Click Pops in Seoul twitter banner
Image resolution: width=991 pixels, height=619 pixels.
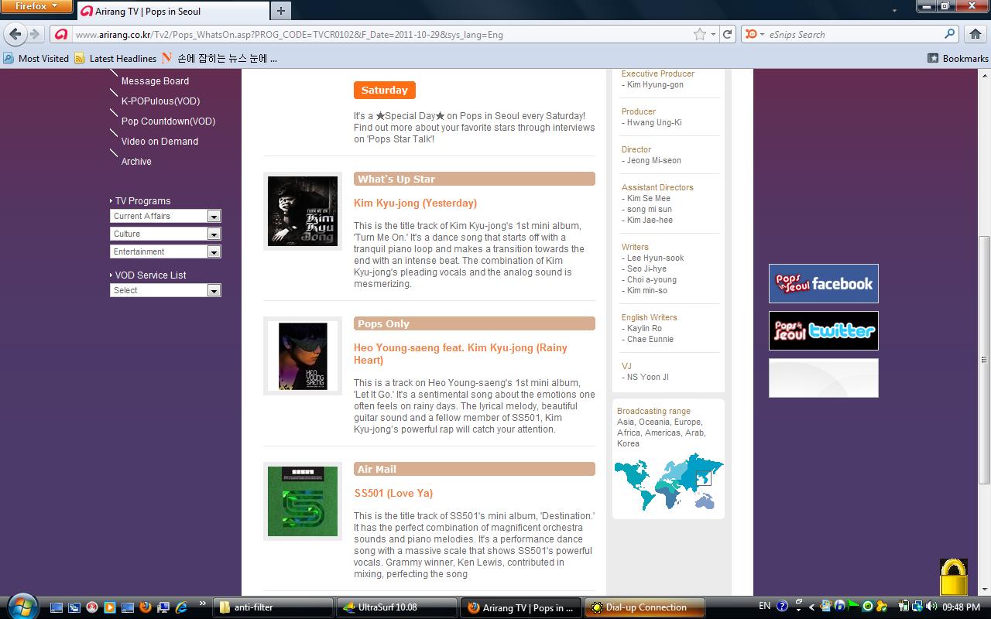[823, 330]
